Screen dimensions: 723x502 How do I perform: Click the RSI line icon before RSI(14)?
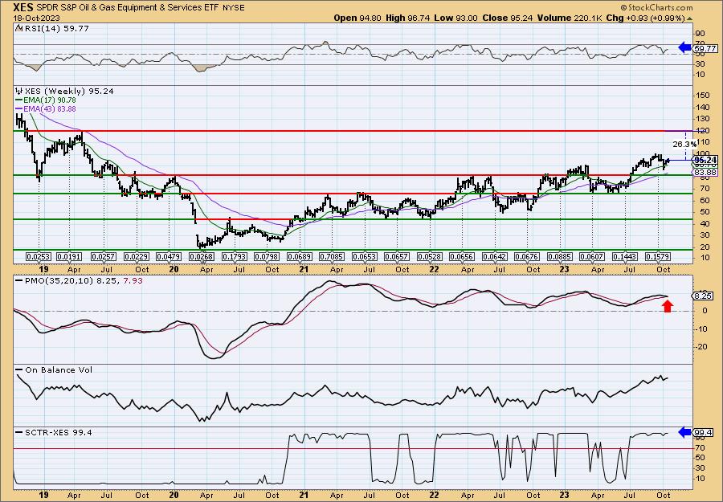click(18, 28)
